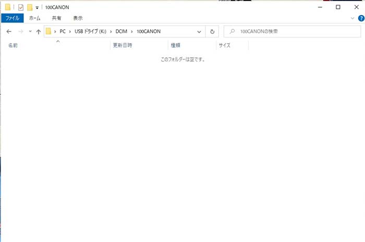
Task: Open the 表示 ribbon tab
Action: pos(78,18)
